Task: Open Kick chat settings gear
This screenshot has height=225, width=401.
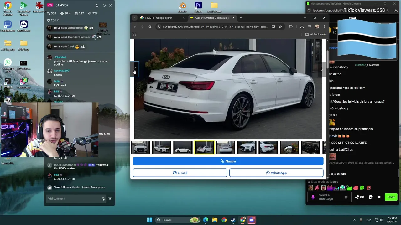Action: (379, 197)
